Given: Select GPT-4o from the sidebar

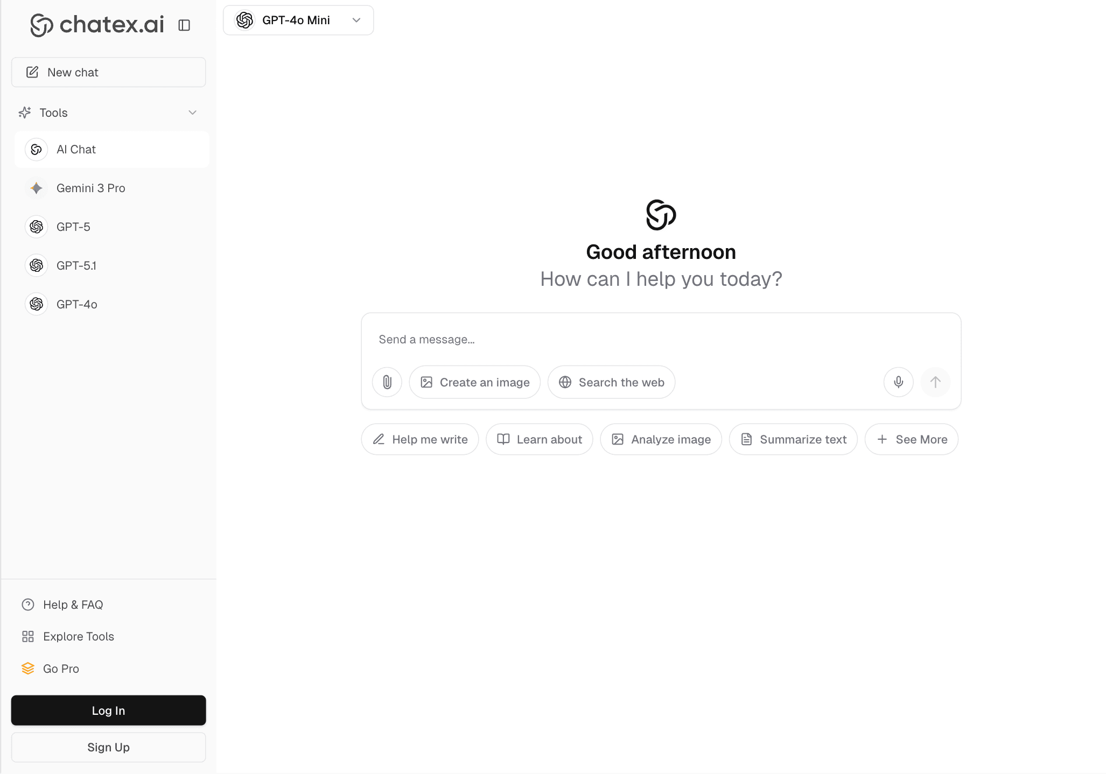Looking at the screenshot, I should pos(76,304).
